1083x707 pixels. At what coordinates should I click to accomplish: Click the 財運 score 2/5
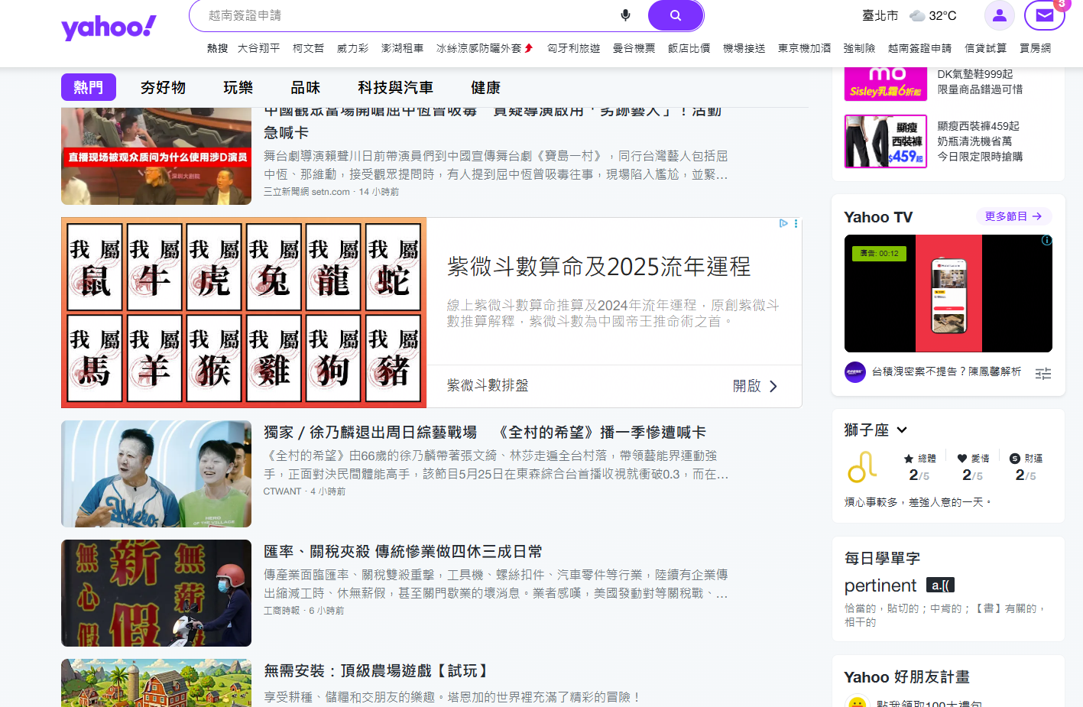click(1026, 475)
